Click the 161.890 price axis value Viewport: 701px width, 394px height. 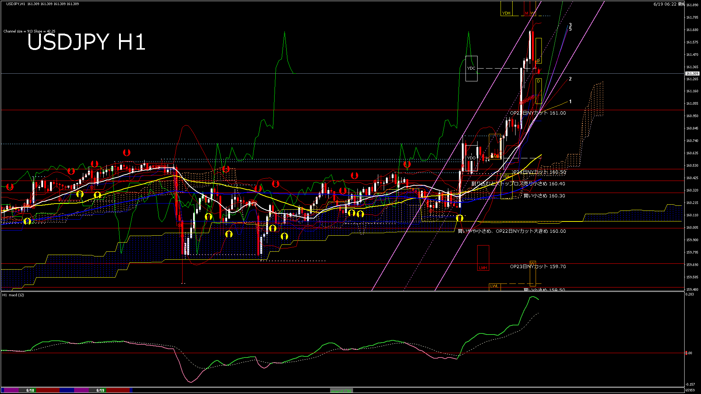click(x=692, y=5)
